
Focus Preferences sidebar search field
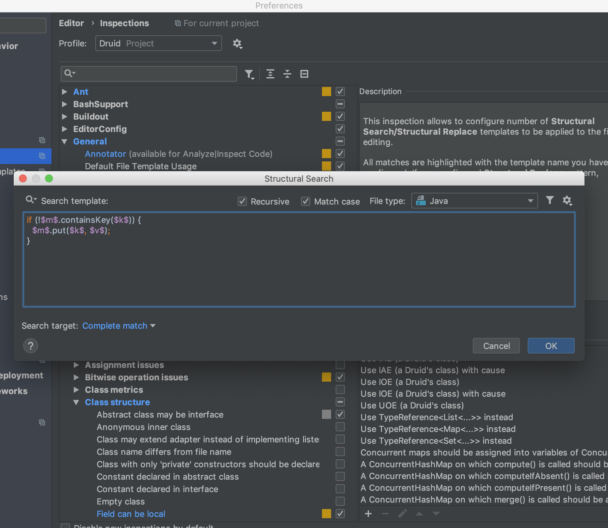[23, 25]
